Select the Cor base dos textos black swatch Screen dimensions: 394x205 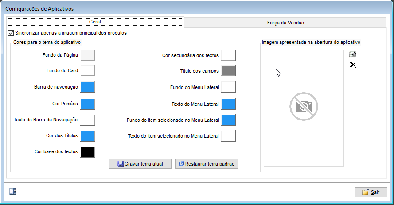(x=88, y=152)
